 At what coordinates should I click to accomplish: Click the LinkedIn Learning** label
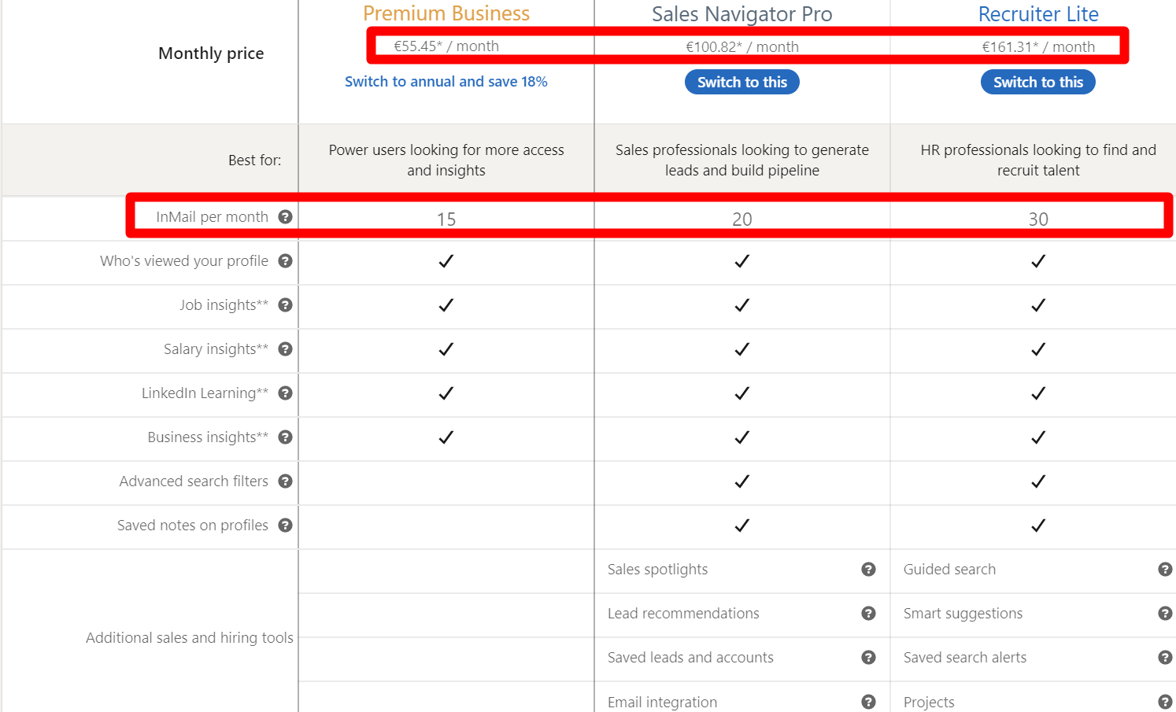point(205,393)
